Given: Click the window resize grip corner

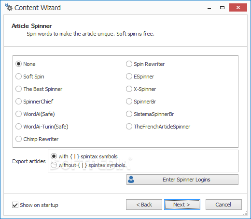Looking at the screenshot, I should coord(245,214).
